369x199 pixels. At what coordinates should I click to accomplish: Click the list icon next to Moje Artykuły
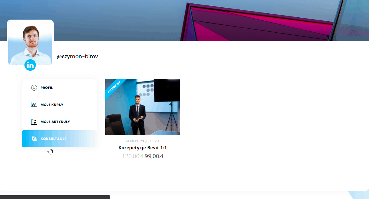(x=34, y=122)
